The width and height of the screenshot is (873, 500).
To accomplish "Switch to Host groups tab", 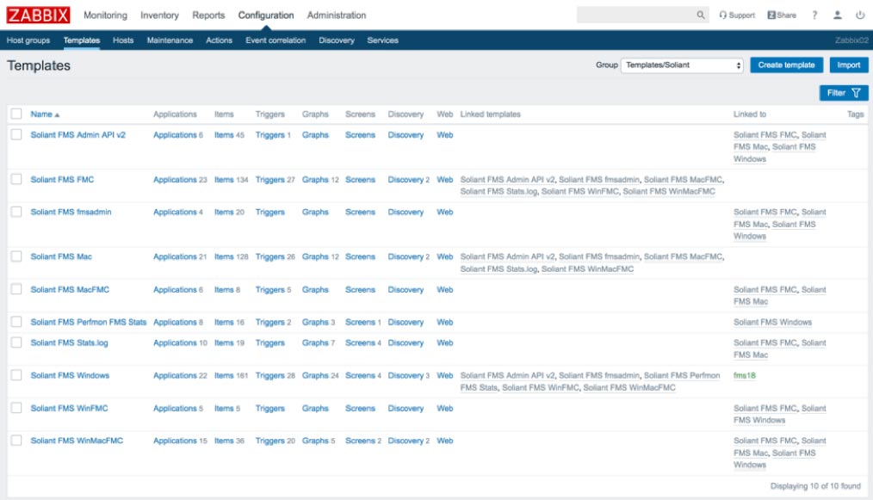I will (28, 40).
